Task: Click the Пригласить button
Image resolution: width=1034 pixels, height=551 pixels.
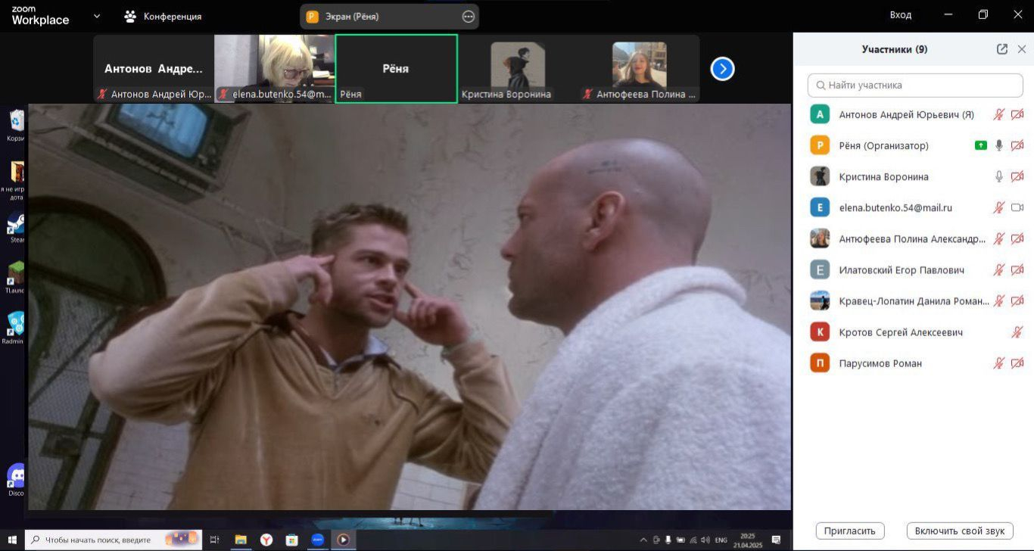Action: pos(850,531)
